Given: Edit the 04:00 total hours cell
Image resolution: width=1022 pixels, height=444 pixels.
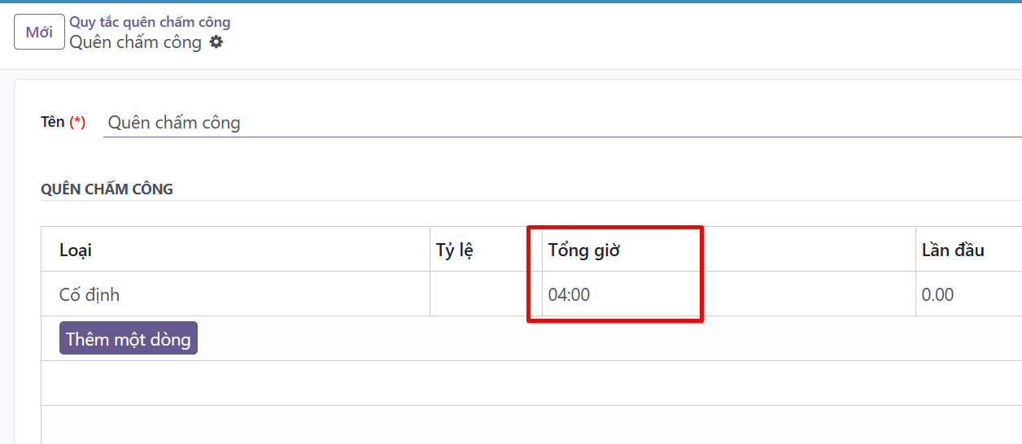Looking at the screenshot, I should pyautogui.click(x=570, y=294).
